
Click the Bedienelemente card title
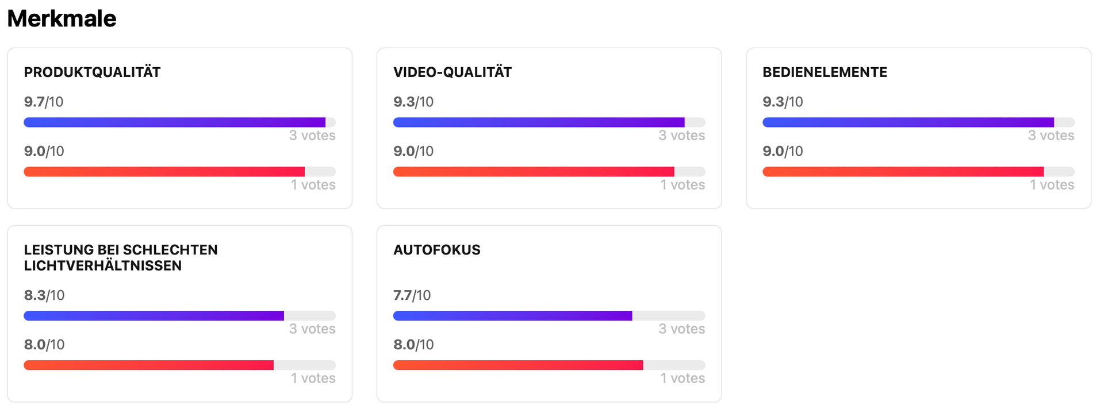(x=825, y=72)
